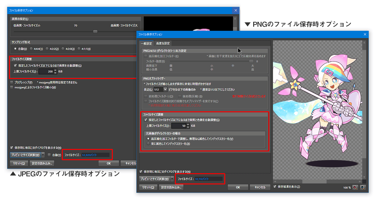Click the zoom out magnifier icon under preview

[x=363, y=187]
